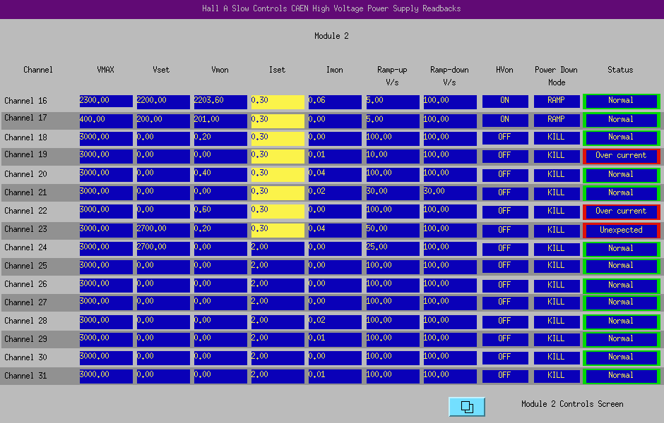Select Channel 16 Imon value 0.06
664x423 pixels.
point(335,102)
